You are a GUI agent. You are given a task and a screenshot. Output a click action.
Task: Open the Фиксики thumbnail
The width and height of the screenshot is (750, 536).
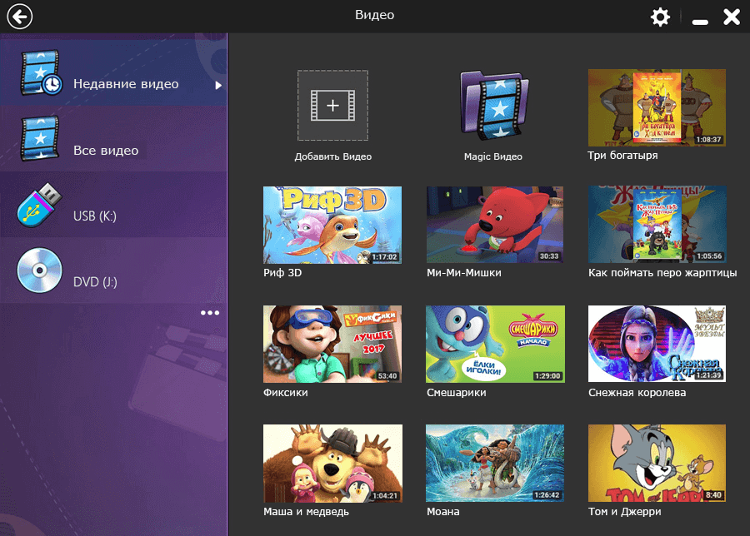tap(332, 344)
